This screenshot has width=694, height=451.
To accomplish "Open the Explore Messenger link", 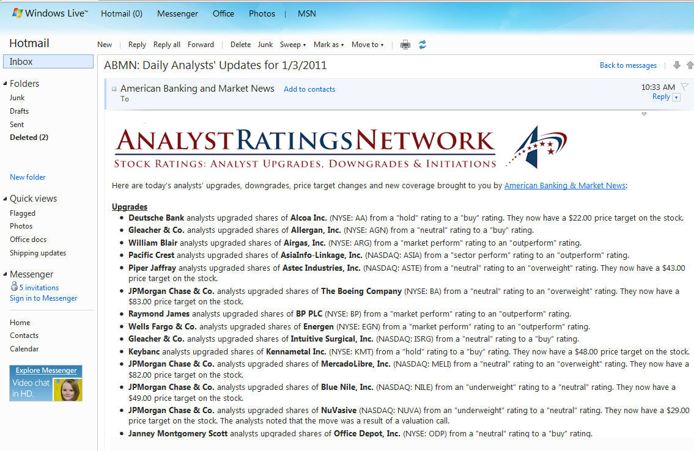I will 46,370.
